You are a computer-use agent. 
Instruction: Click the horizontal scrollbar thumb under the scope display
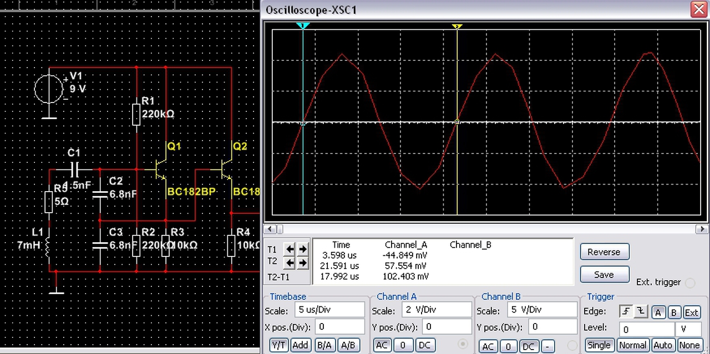click(x=280, y=229)
